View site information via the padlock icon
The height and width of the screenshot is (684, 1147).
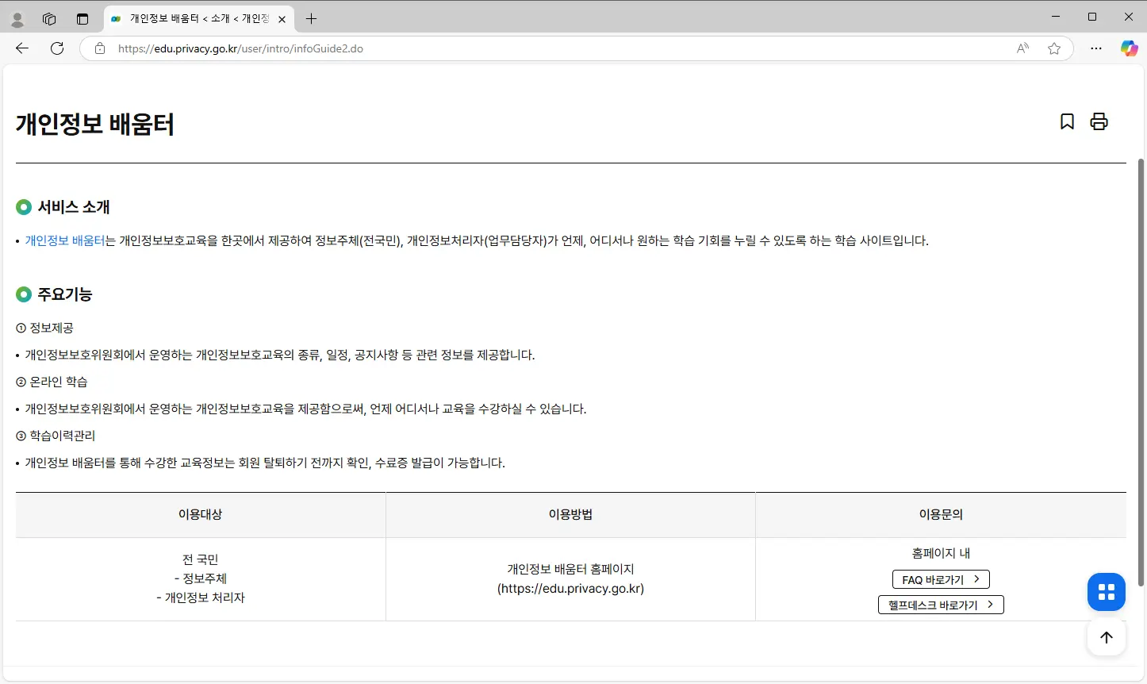[x=99, y=48]
